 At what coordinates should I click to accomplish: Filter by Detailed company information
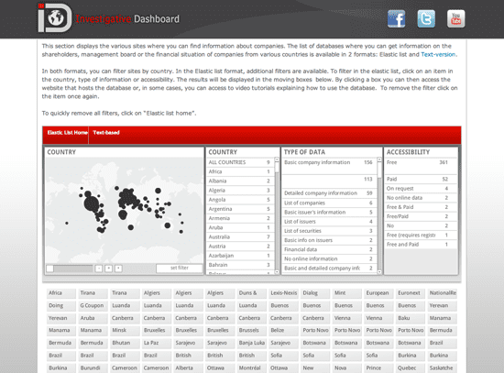tap(328, 193)
